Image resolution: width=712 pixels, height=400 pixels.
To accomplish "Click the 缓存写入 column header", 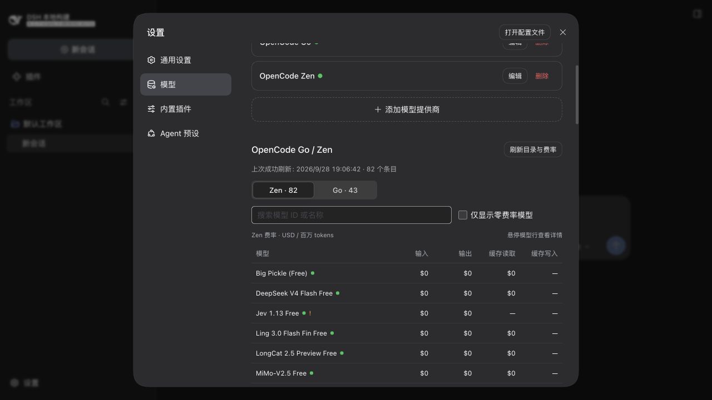I will 544,253.
